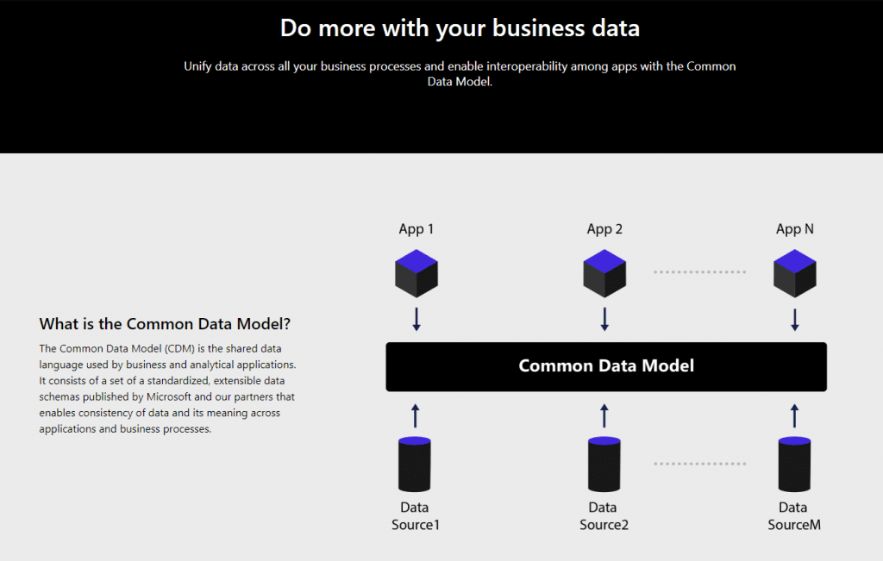Click the black Common Data Model box
The width and height of the screenshot is (883, 561).
606,366
